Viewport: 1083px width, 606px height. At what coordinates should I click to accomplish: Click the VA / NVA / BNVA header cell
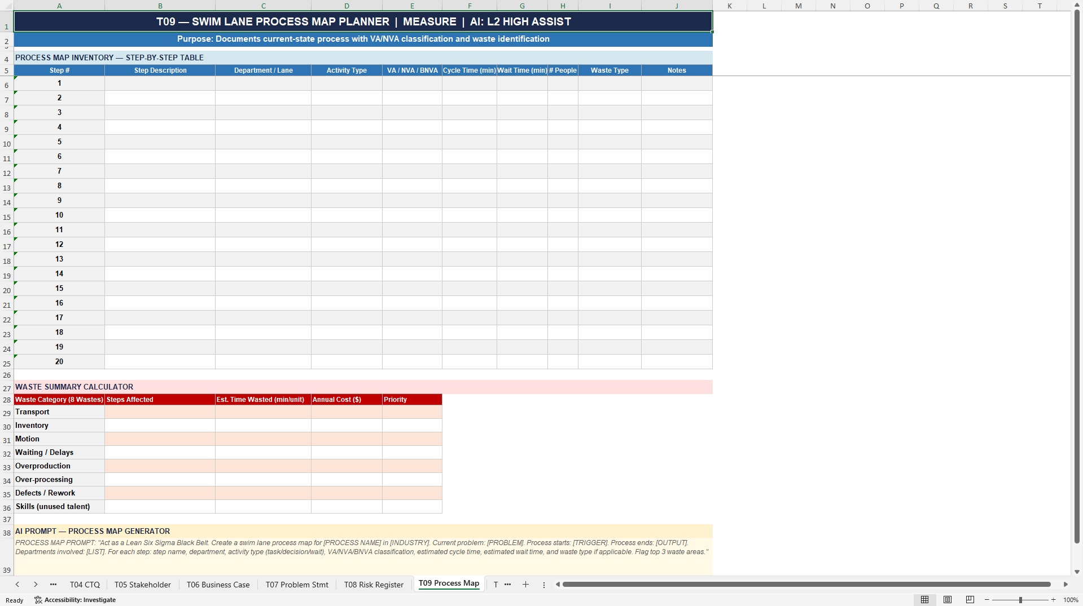[412, 70]
